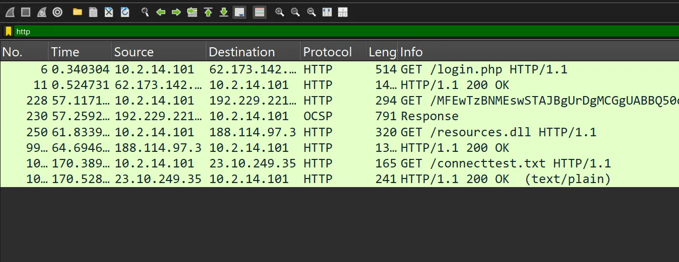The image size is (679, 262).
Task: Save the capture file
Action: (x=93, y=12)
